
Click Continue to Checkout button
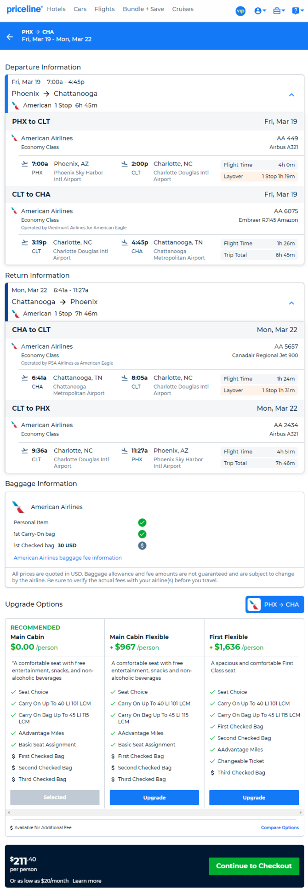click(254, 866)
